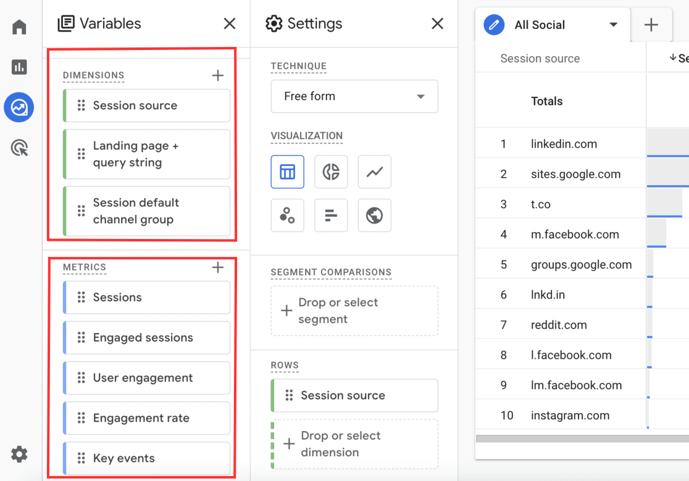Add a new metric with plus
Screen dimensions: 689x481
coord(217,267)
